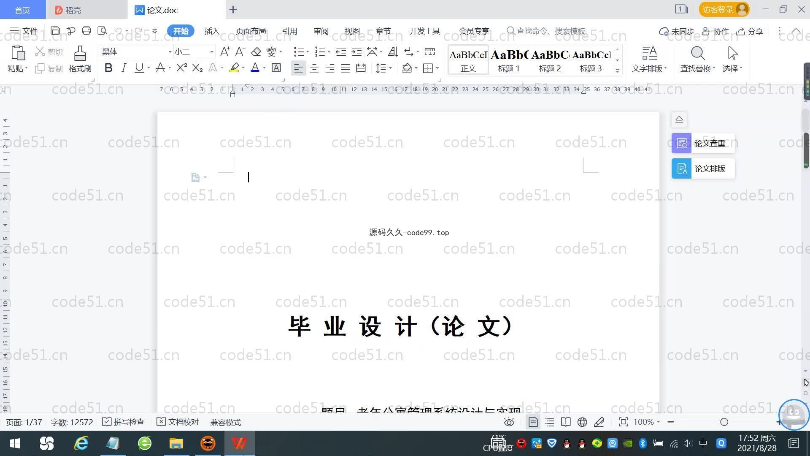The height and width of the screenshot is (456, 810).
Task: Apply the 标题 1 heading style
Action: tap(509, 60)
